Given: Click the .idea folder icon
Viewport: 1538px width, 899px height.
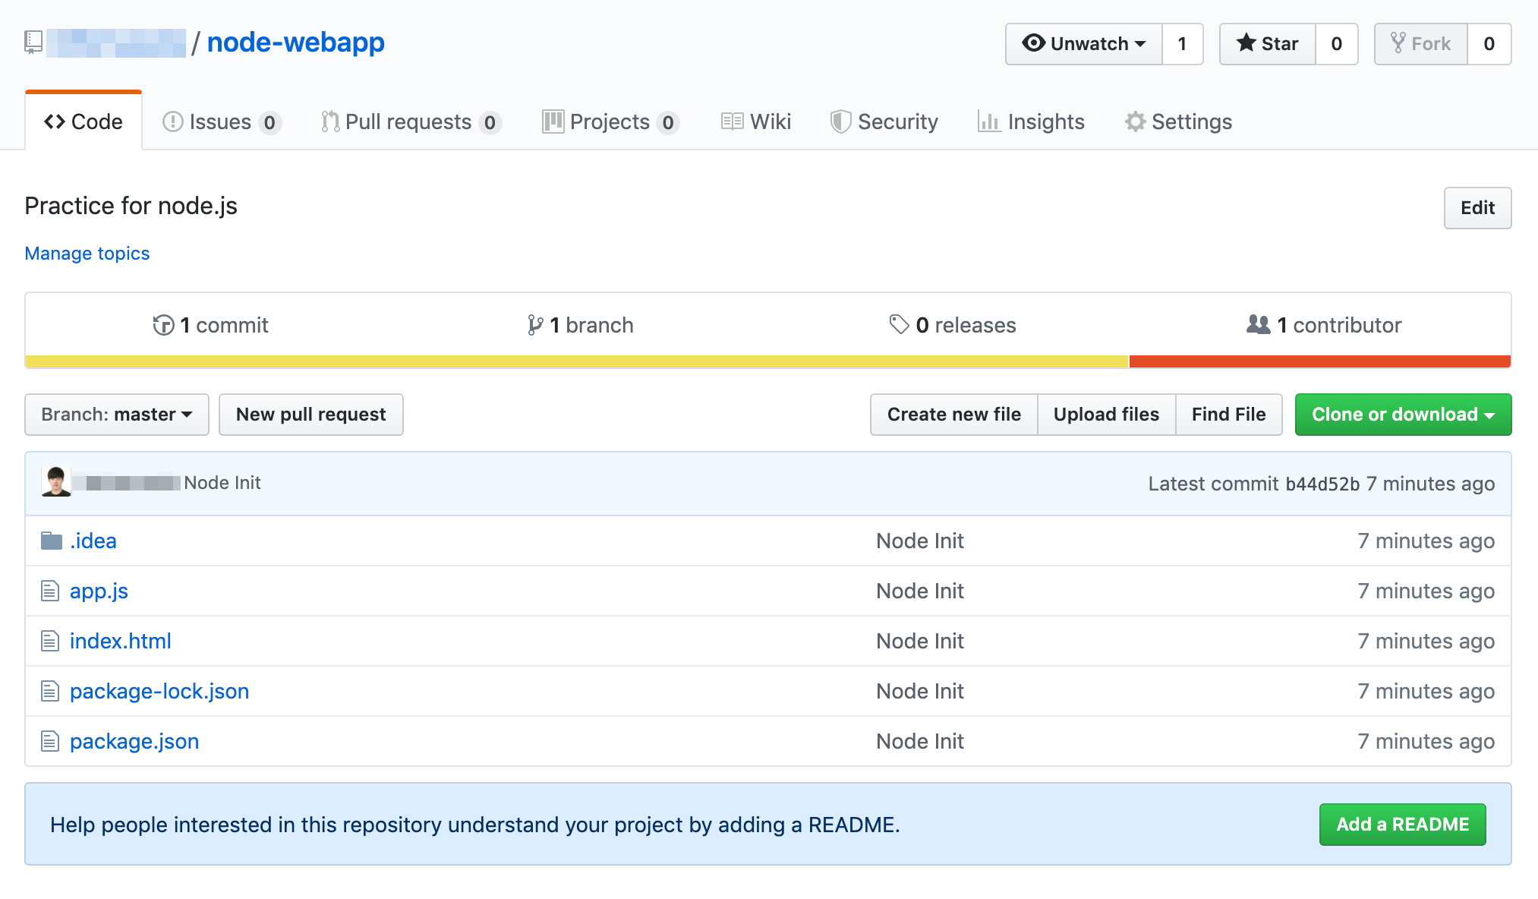Looking at the screenshot, I should pyautogui.click(x=51, y=541).
